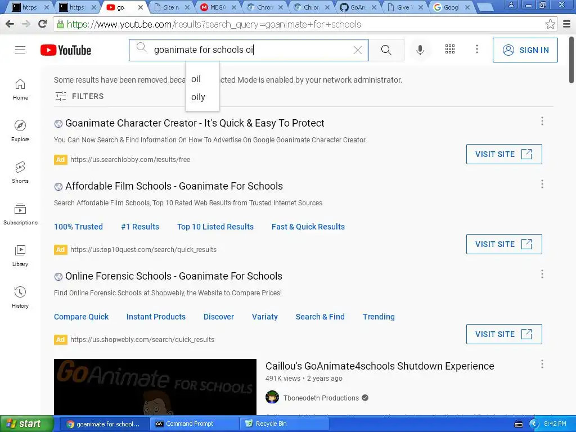Click the browser back arrow

10,24
